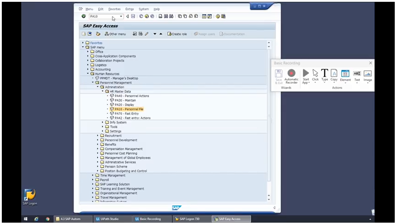Open the Edit menu
This screenshot has width=397, height=224.
(x=101, y=9)
